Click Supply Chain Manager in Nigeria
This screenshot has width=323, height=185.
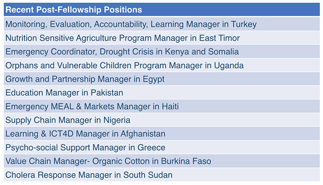pyautogui.click(x=161, y=120)
